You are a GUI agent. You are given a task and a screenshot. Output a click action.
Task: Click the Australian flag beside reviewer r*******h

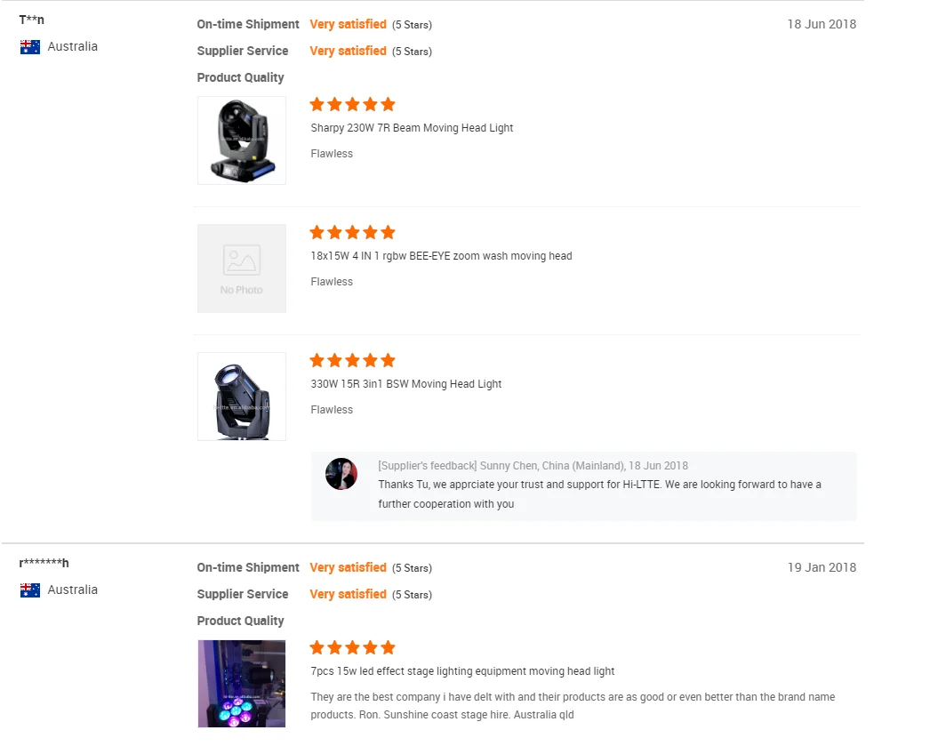click(x=30, y=590)
